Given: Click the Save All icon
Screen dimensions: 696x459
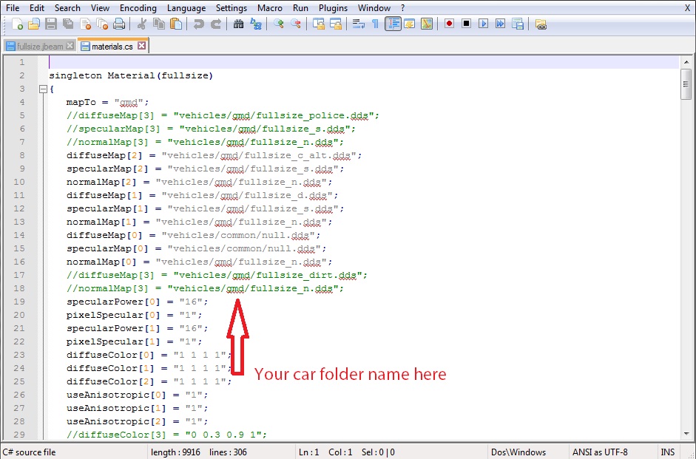Looking at the screenshot, I should pos(68,24).
